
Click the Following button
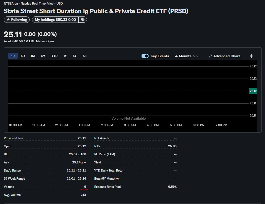coord(17,20)
